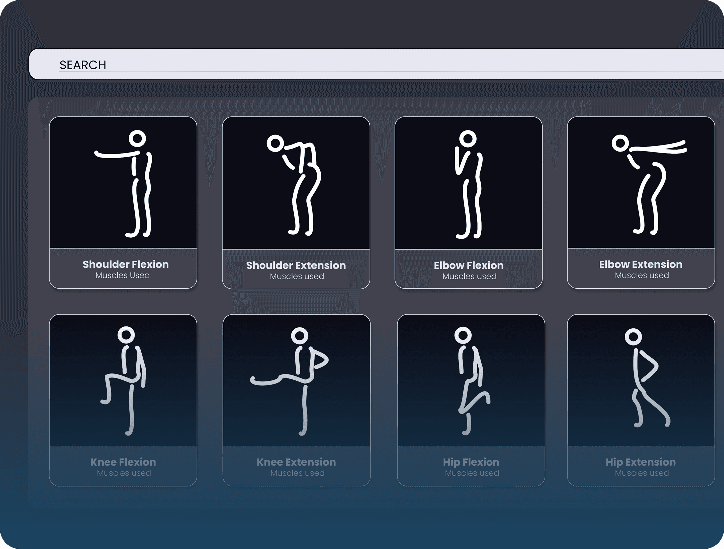
Task: Select the Hip Flexion title
Action: (x=471, y=462)
